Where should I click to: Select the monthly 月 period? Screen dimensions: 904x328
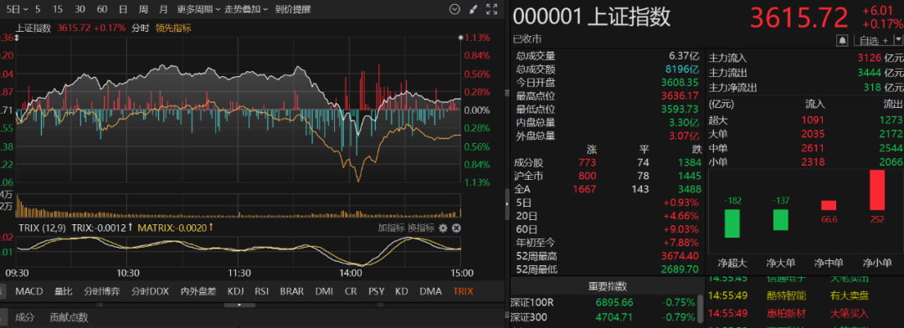coord(163,9)
